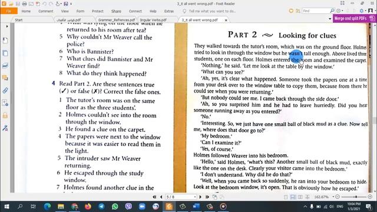Save the document using the disk icon
The height and width of the screenshot is (212, 377).
click(18, 4)
